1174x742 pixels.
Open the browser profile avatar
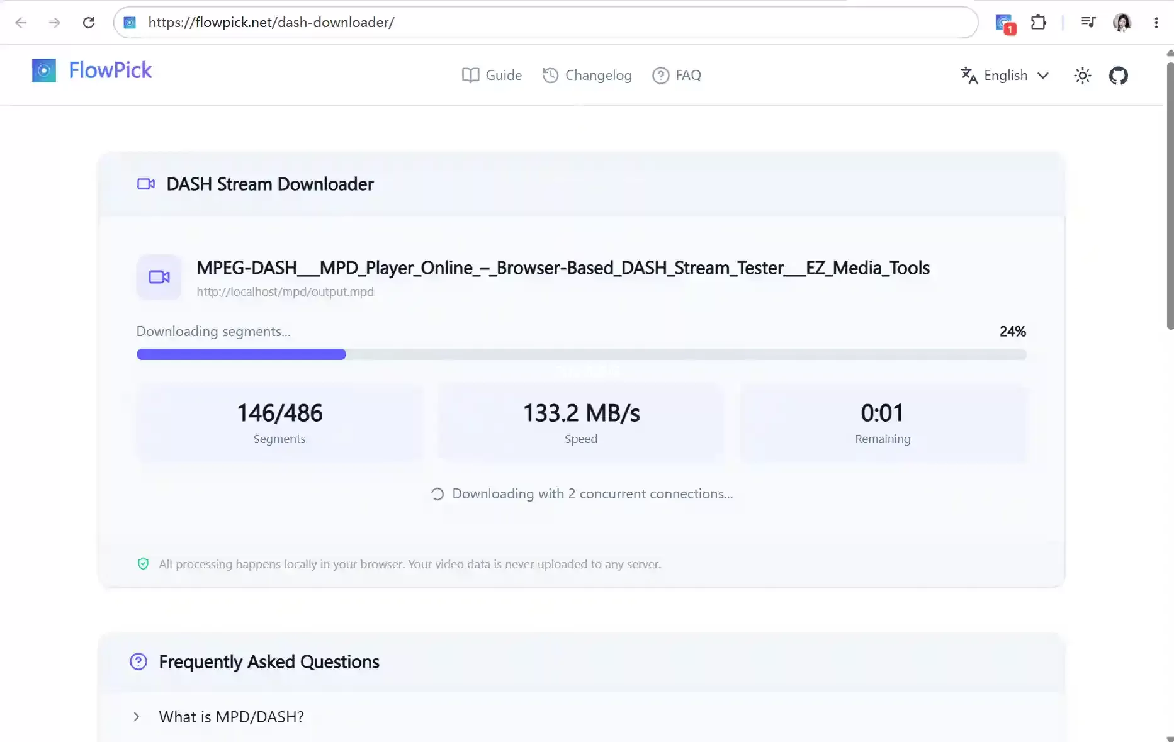point(1122,23)
